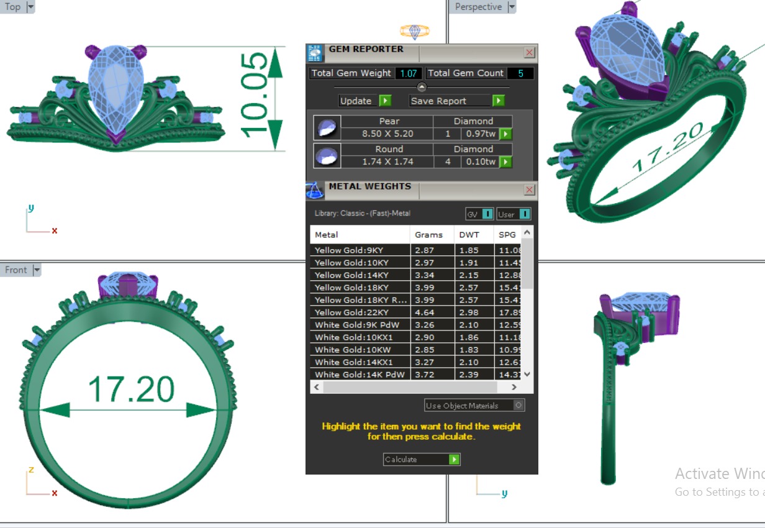Viewport: 765px width, 528px height.
Task: Click green arrow next to 0.97tw
Action: (x=506, y=134)
